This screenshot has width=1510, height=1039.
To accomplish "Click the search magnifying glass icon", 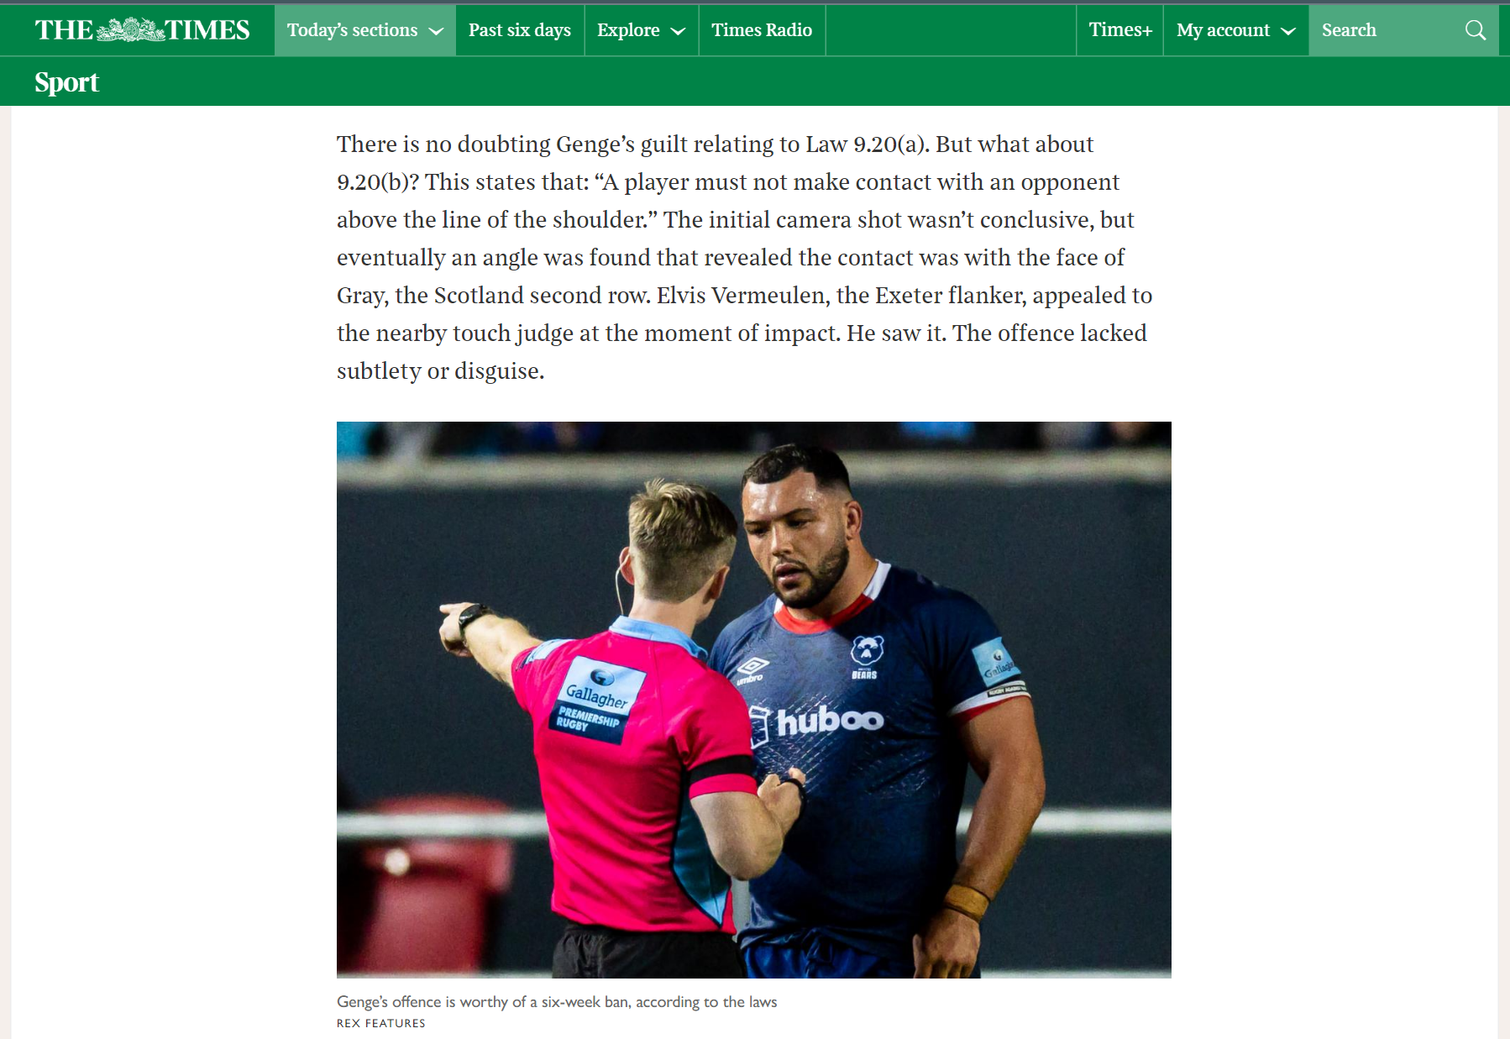I will point(1475,30).
